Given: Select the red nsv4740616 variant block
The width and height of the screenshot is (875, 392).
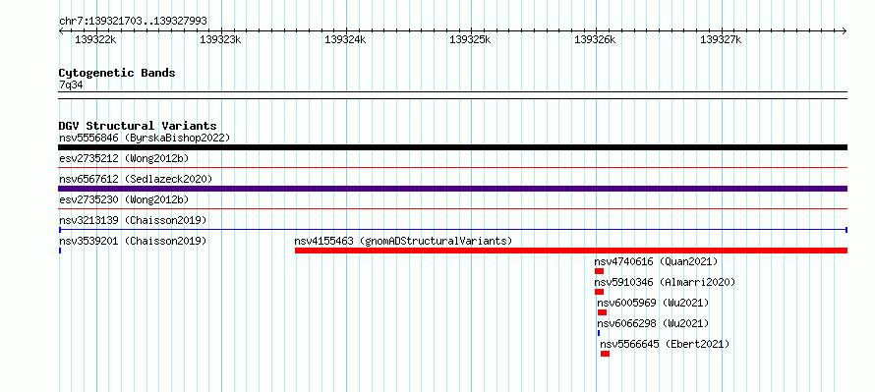Looking at the screenshot, I should (599, 271).
